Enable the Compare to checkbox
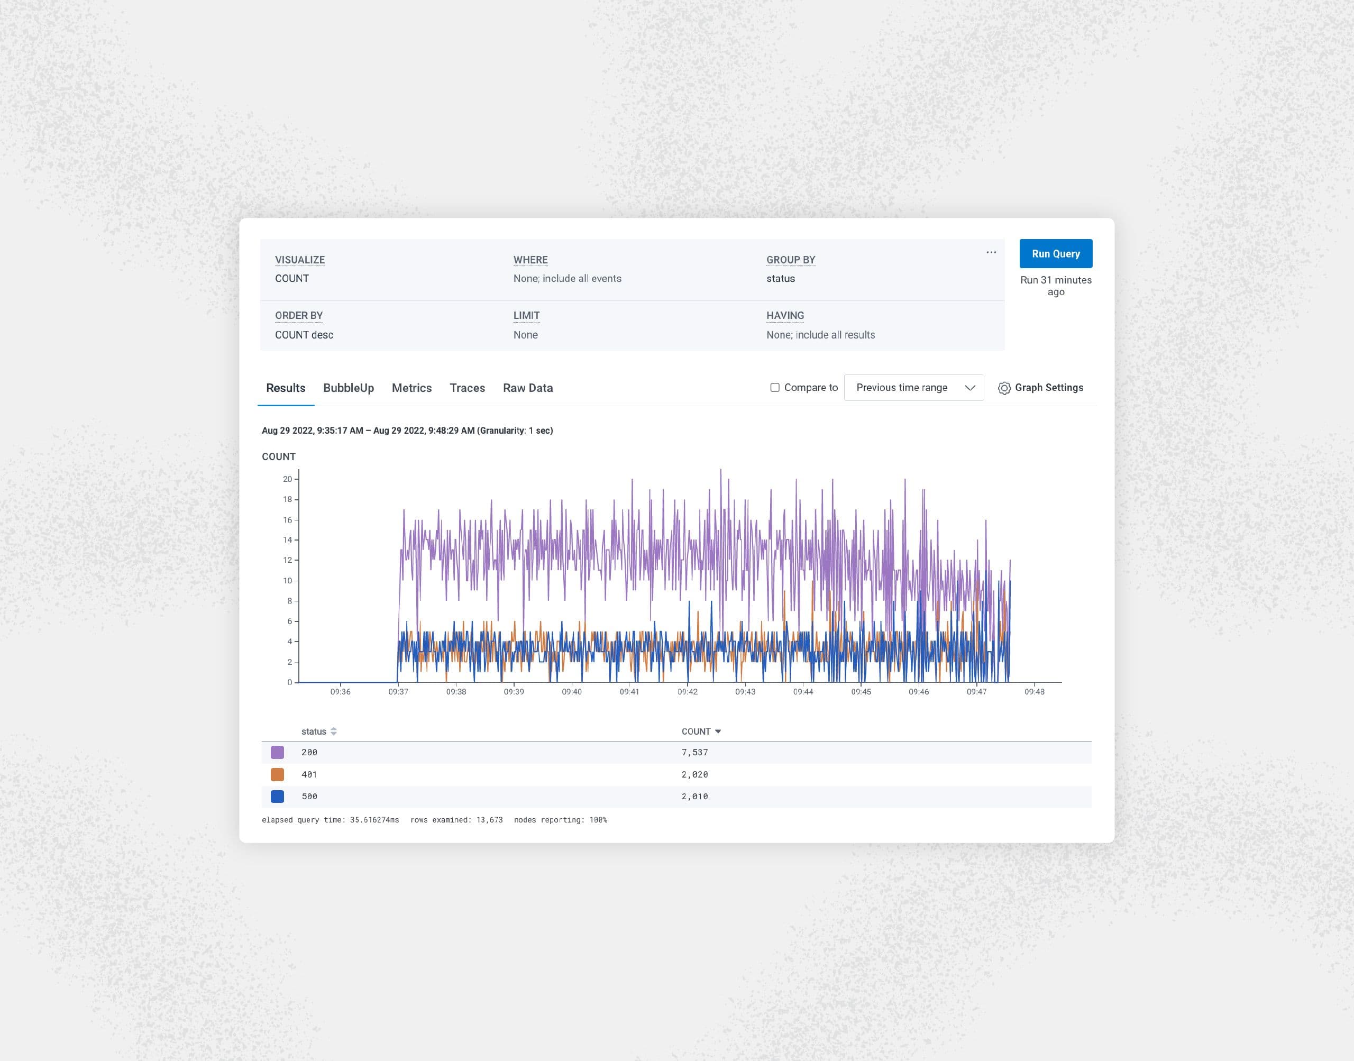The width and height of the screenshot is (1354, 1061). coord(774,388)
